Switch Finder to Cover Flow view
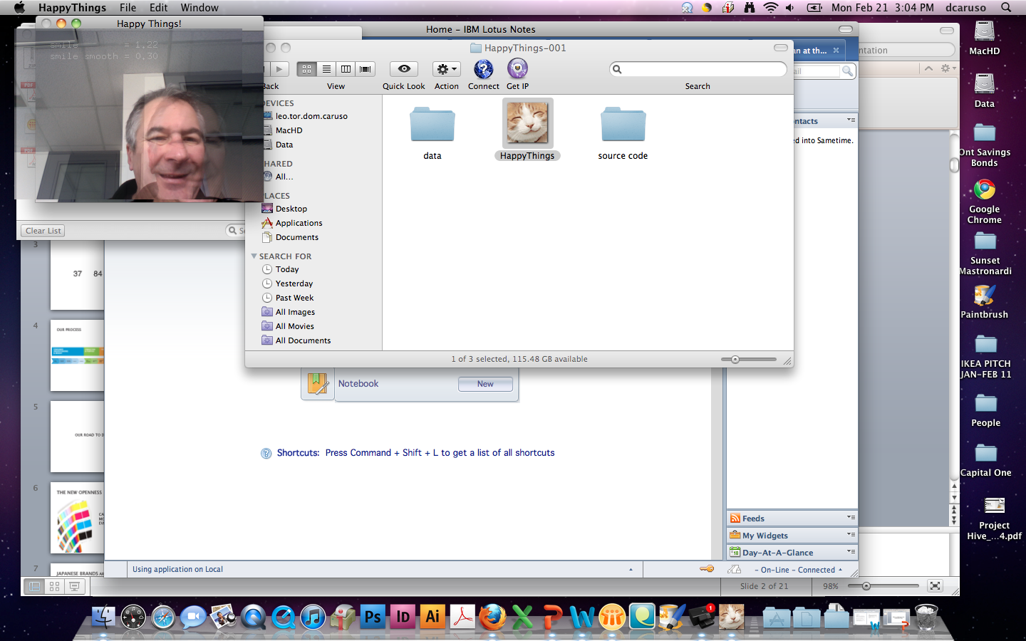The height and width of the screenshot is (641, 1026). [365, 69]
